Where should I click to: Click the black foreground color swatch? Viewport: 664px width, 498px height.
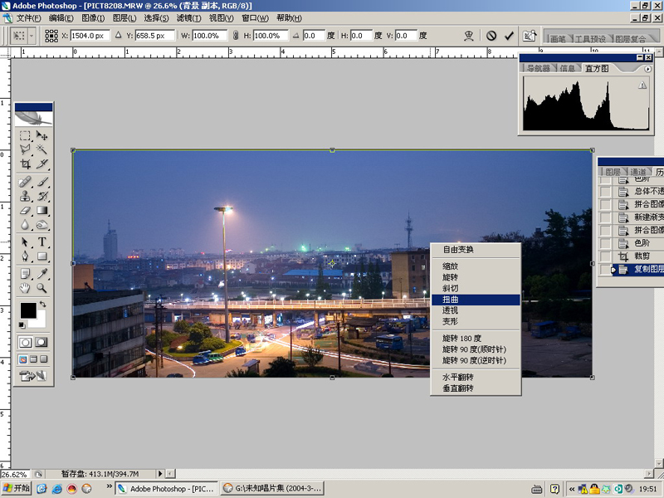coord(28,310)
